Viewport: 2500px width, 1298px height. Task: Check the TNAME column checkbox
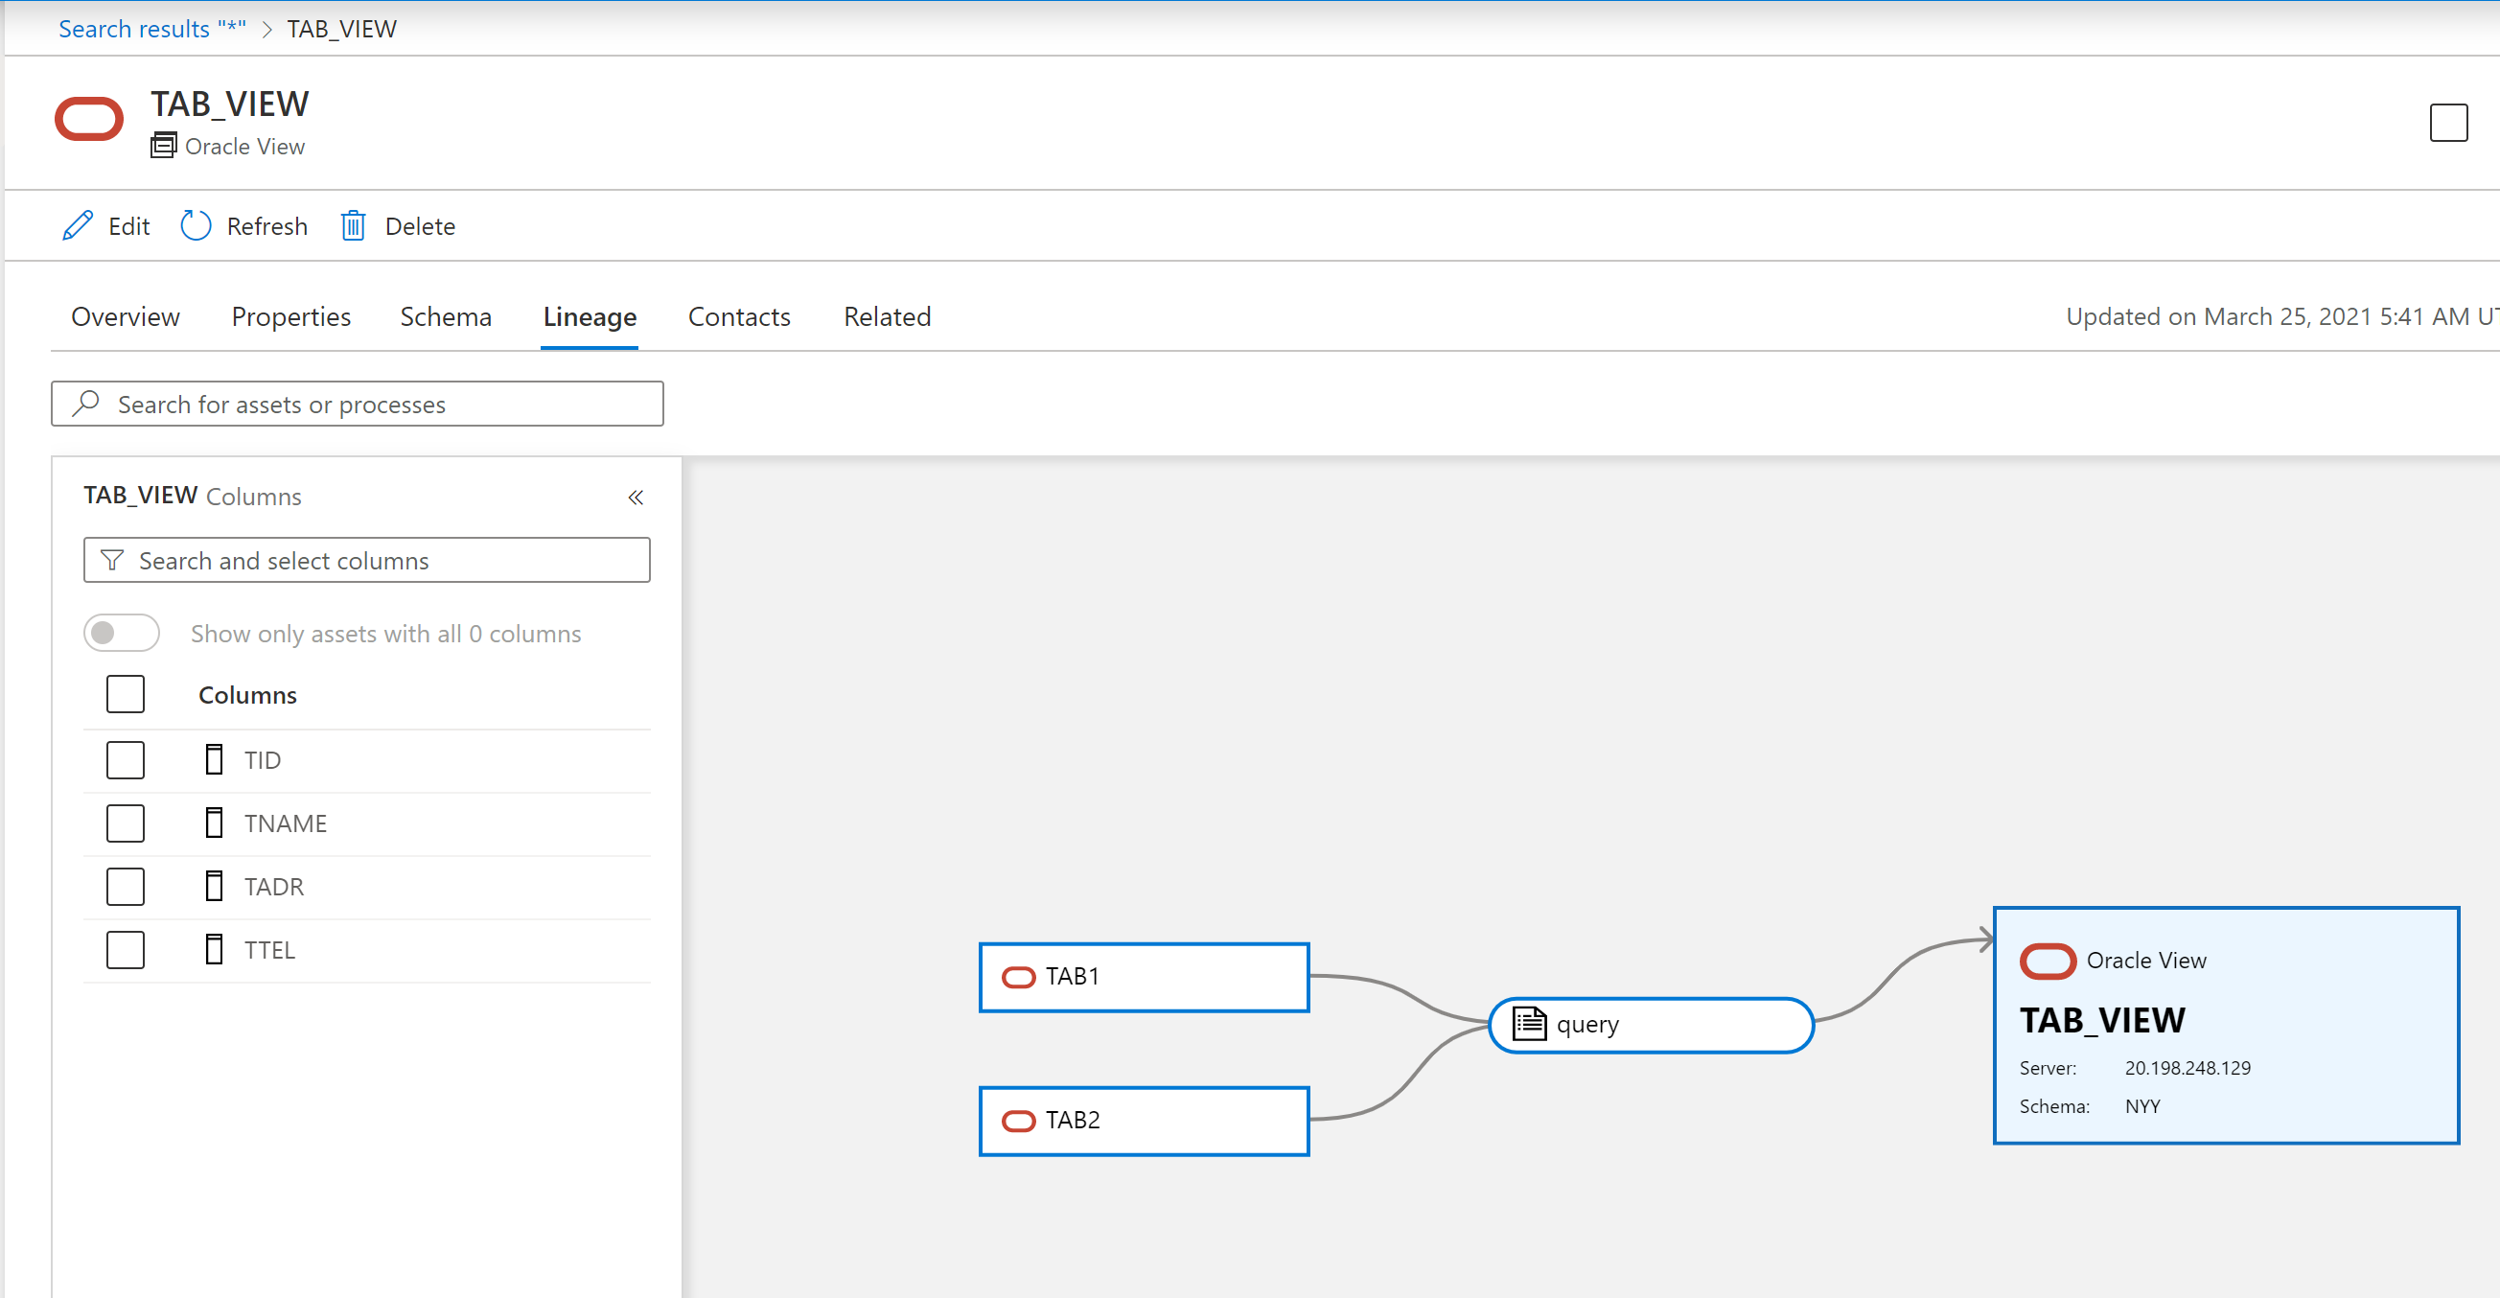pos(126,822)
